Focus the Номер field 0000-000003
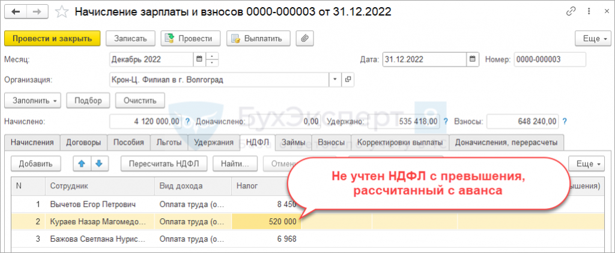 click(x=550, y=59)
